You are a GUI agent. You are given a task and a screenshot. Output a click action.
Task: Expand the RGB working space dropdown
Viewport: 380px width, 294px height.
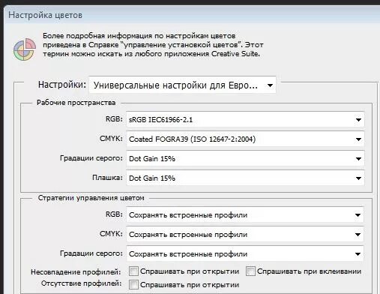click(245, 119)
